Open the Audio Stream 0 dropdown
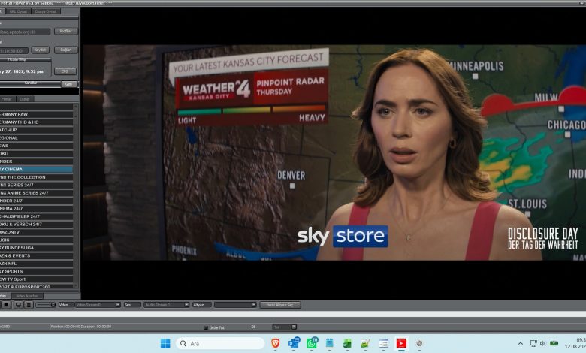The width and height of the screenshot is (586, 353). [x=166, y=305]
